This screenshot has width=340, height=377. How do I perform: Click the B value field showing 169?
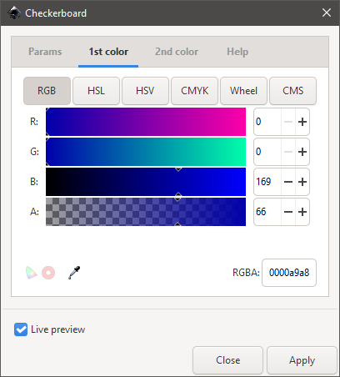pos(267,182)
